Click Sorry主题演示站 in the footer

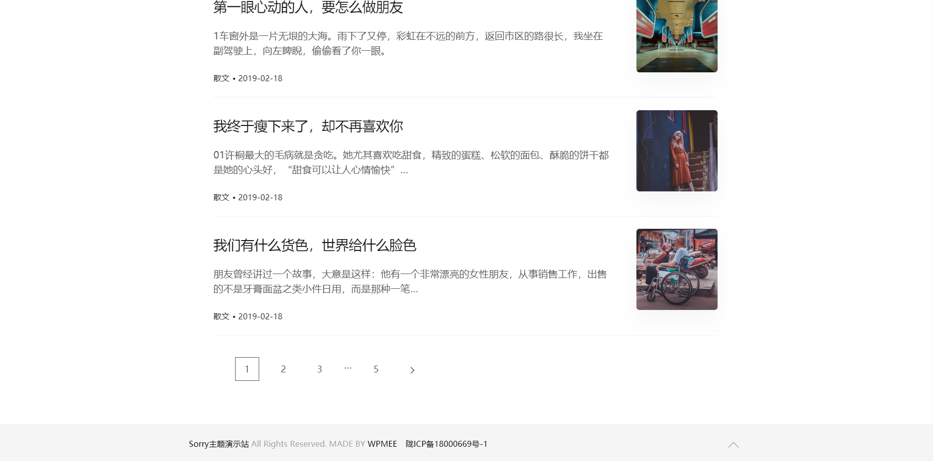pos(218,444)
